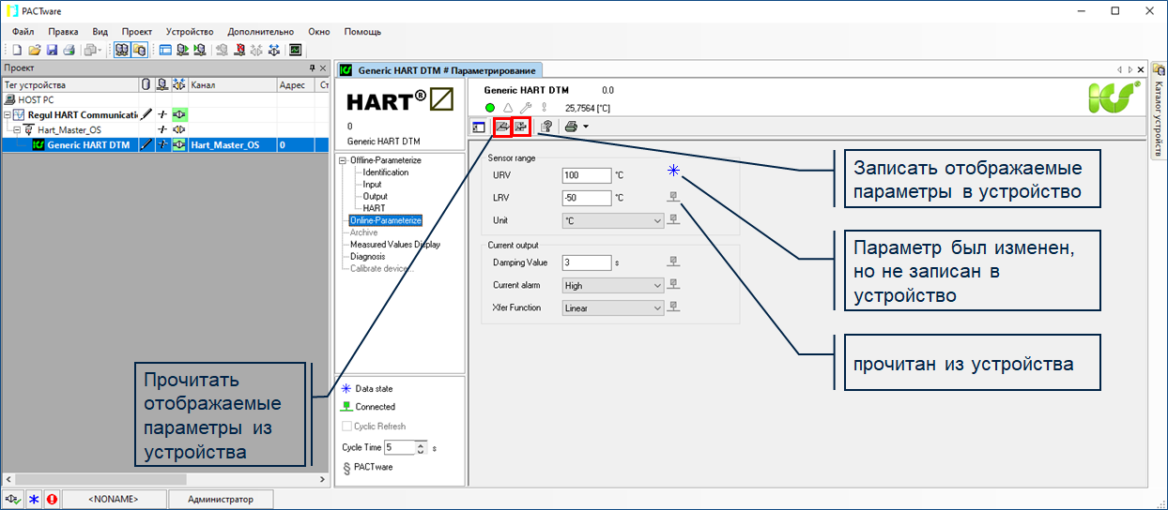Click the help question mark icon

pos(546,127)
